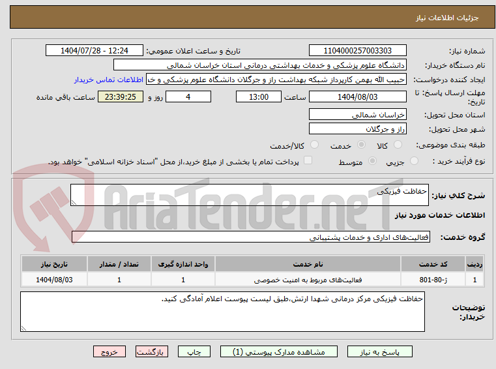Click the table date cell 1404/08/03
This screenshot has height=369, width=496.
tap(54, 280)
